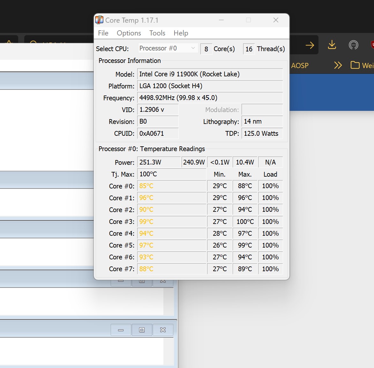Viewport: 374px width, 368px height.
Task: Click the power reading 240.9W
Action: 194,162
